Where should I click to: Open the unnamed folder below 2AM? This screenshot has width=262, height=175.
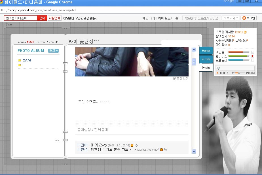[19, 65]
